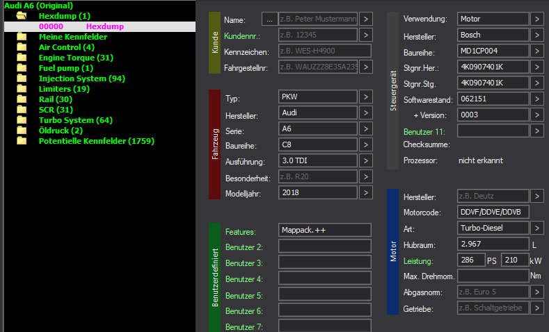
Task: Click the Leistung green label
Action: coord(418,261)
